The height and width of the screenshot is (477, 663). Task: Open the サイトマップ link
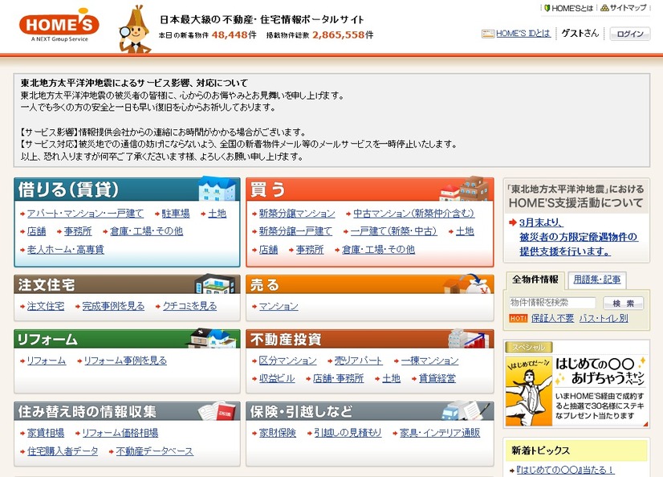(x=628, y=7)
